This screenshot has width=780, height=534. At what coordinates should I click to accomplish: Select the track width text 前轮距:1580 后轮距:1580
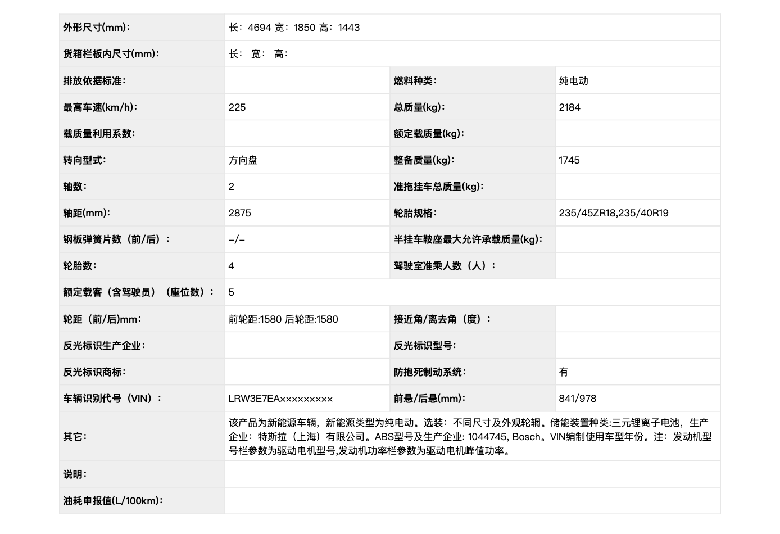(x=283, y=319)
